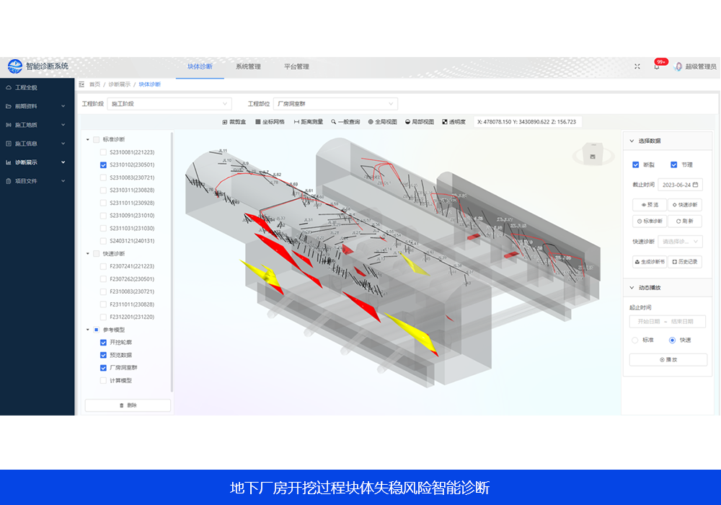Switch to 全局视图 global view
The width and height of the screenshot is (721, 505).
pos(382,122)
